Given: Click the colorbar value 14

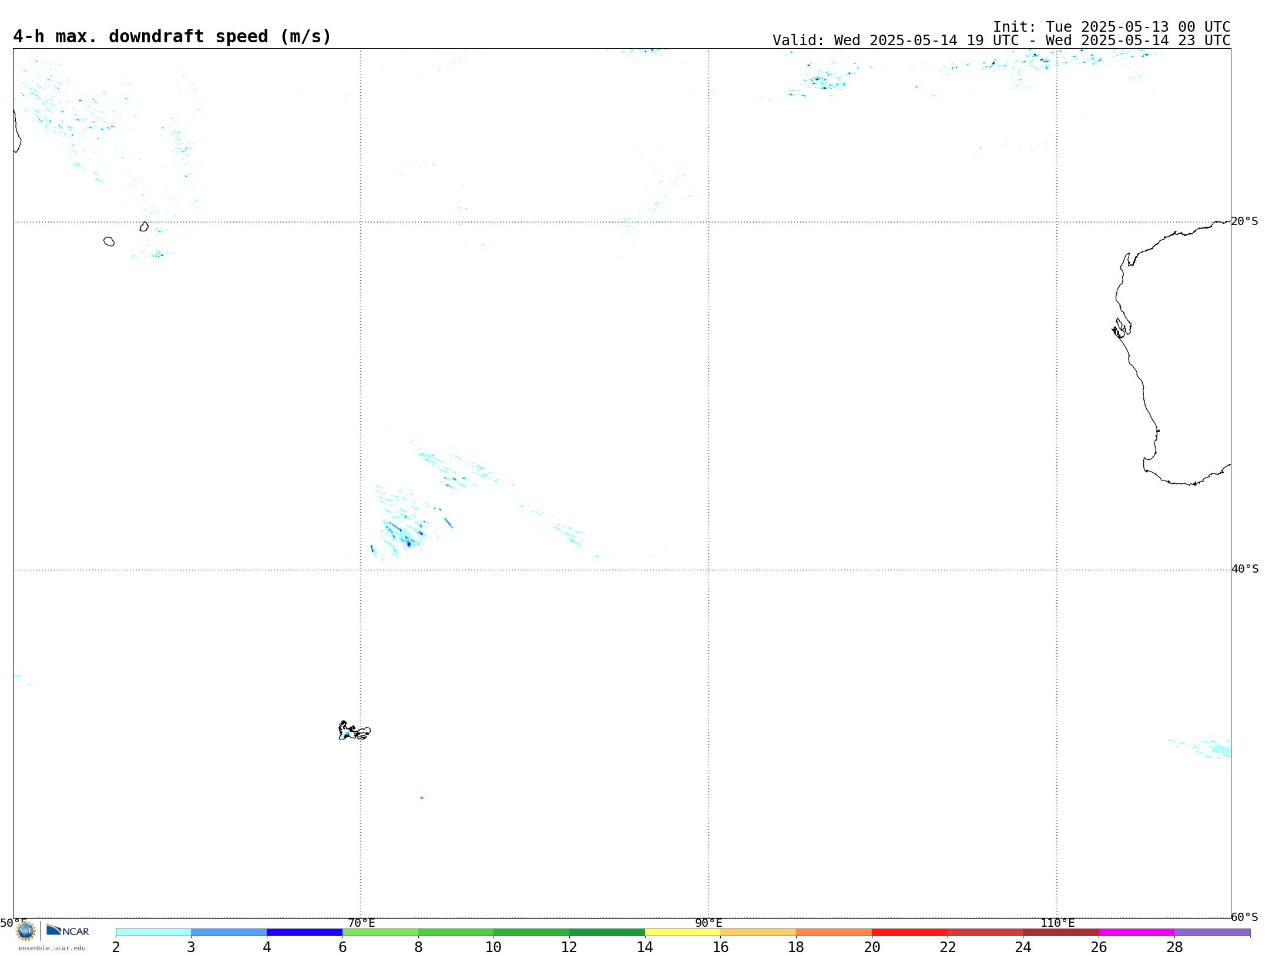Looking at the screenshot, I should tap(645, 947).
